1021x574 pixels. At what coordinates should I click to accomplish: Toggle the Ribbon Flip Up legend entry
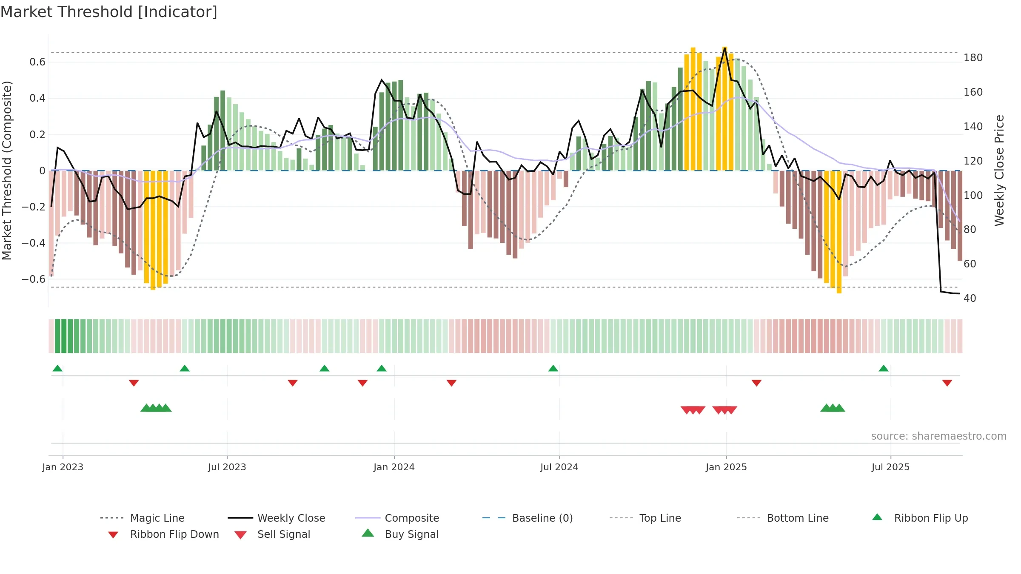[920, 518]
